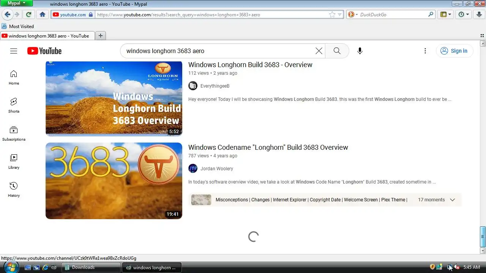Open title 'Windows Codename "Longhorn" Build 3683 Overview'
Viewport: 486px width, 273px height.
tap(268, 147)
